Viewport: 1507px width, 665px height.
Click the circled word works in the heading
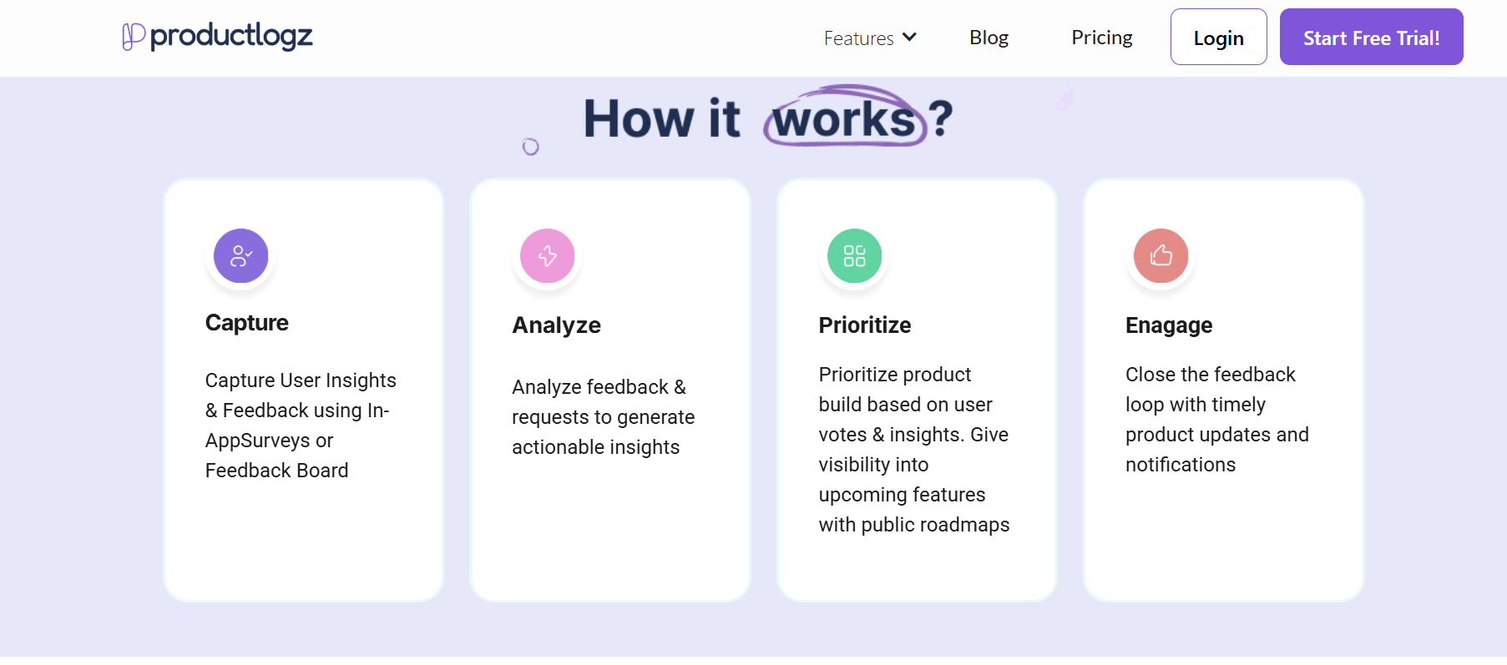[x=843, y=121]
